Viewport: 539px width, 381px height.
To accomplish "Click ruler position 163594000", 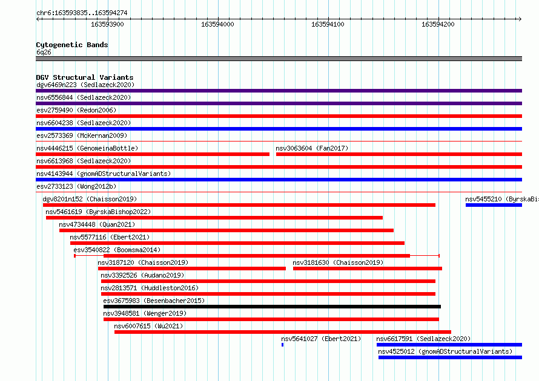I will click(x=217, y=24).
